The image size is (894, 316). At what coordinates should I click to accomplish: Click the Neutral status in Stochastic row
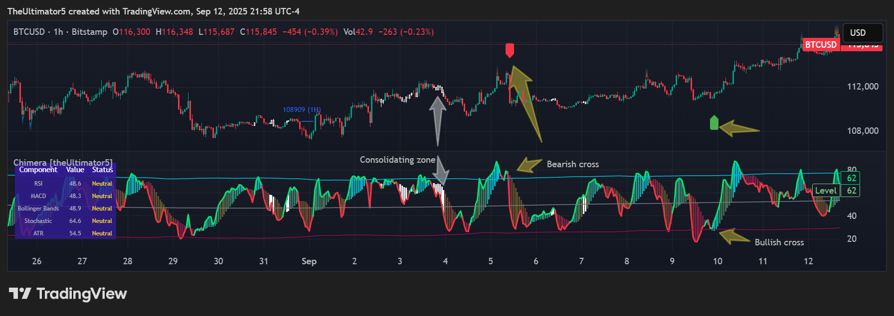102,221
